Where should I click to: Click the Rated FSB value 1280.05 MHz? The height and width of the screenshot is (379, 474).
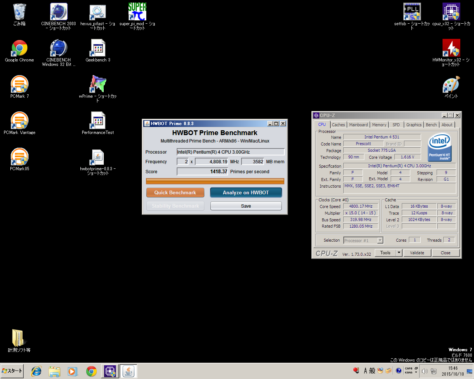pos(361,226)
